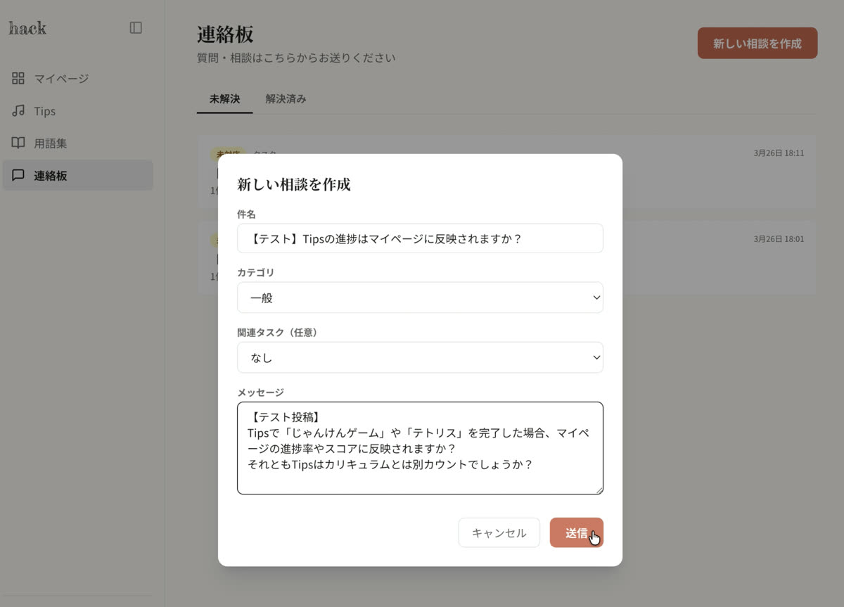Screen dimensions: 844x607
Task: Click the 連絡板 page heading
Action: [x=225, y=34]
